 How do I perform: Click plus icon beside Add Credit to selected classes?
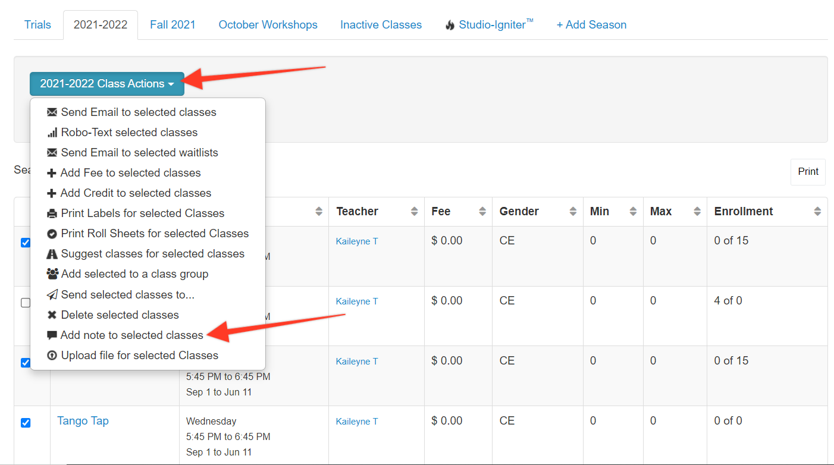pos(51,193)
